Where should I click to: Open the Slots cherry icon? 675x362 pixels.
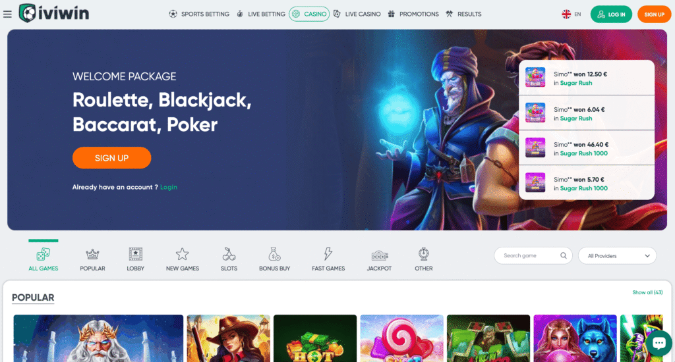click(x=229, y=254)
